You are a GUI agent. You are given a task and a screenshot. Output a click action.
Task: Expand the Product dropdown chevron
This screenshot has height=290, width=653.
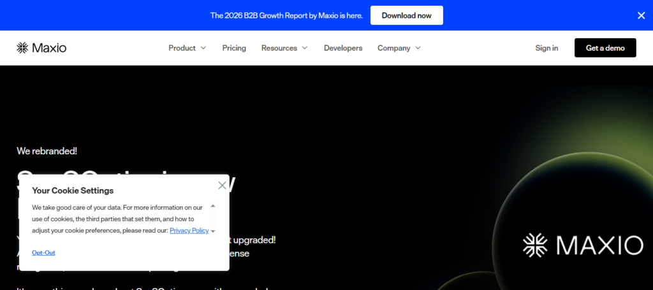(203, 48)
